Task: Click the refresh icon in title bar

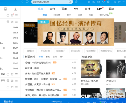Action: coord(27,2)
